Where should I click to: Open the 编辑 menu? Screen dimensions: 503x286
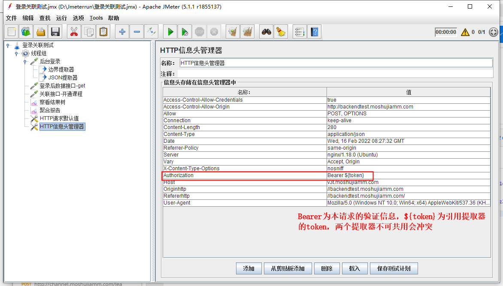point(28,18)
